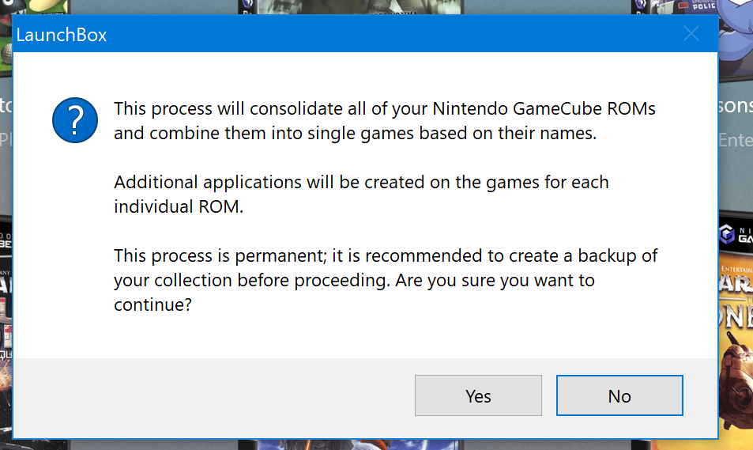Click the partially visible 'sons' game title on right
This screenshot has height=450, width=753.
pyautogui.click(x=736, y=105)
